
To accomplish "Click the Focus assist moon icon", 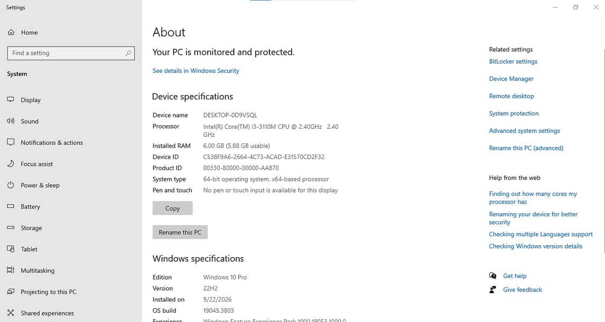I will click(x=11, y=164).
